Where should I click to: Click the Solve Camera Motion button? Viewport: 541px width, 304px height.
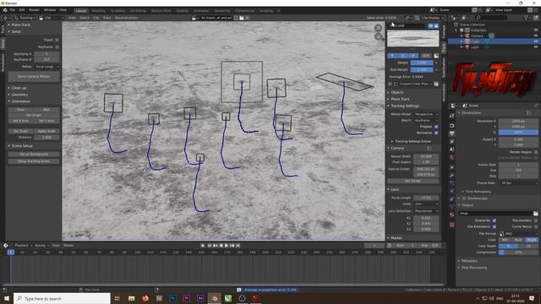pos(34,77)
